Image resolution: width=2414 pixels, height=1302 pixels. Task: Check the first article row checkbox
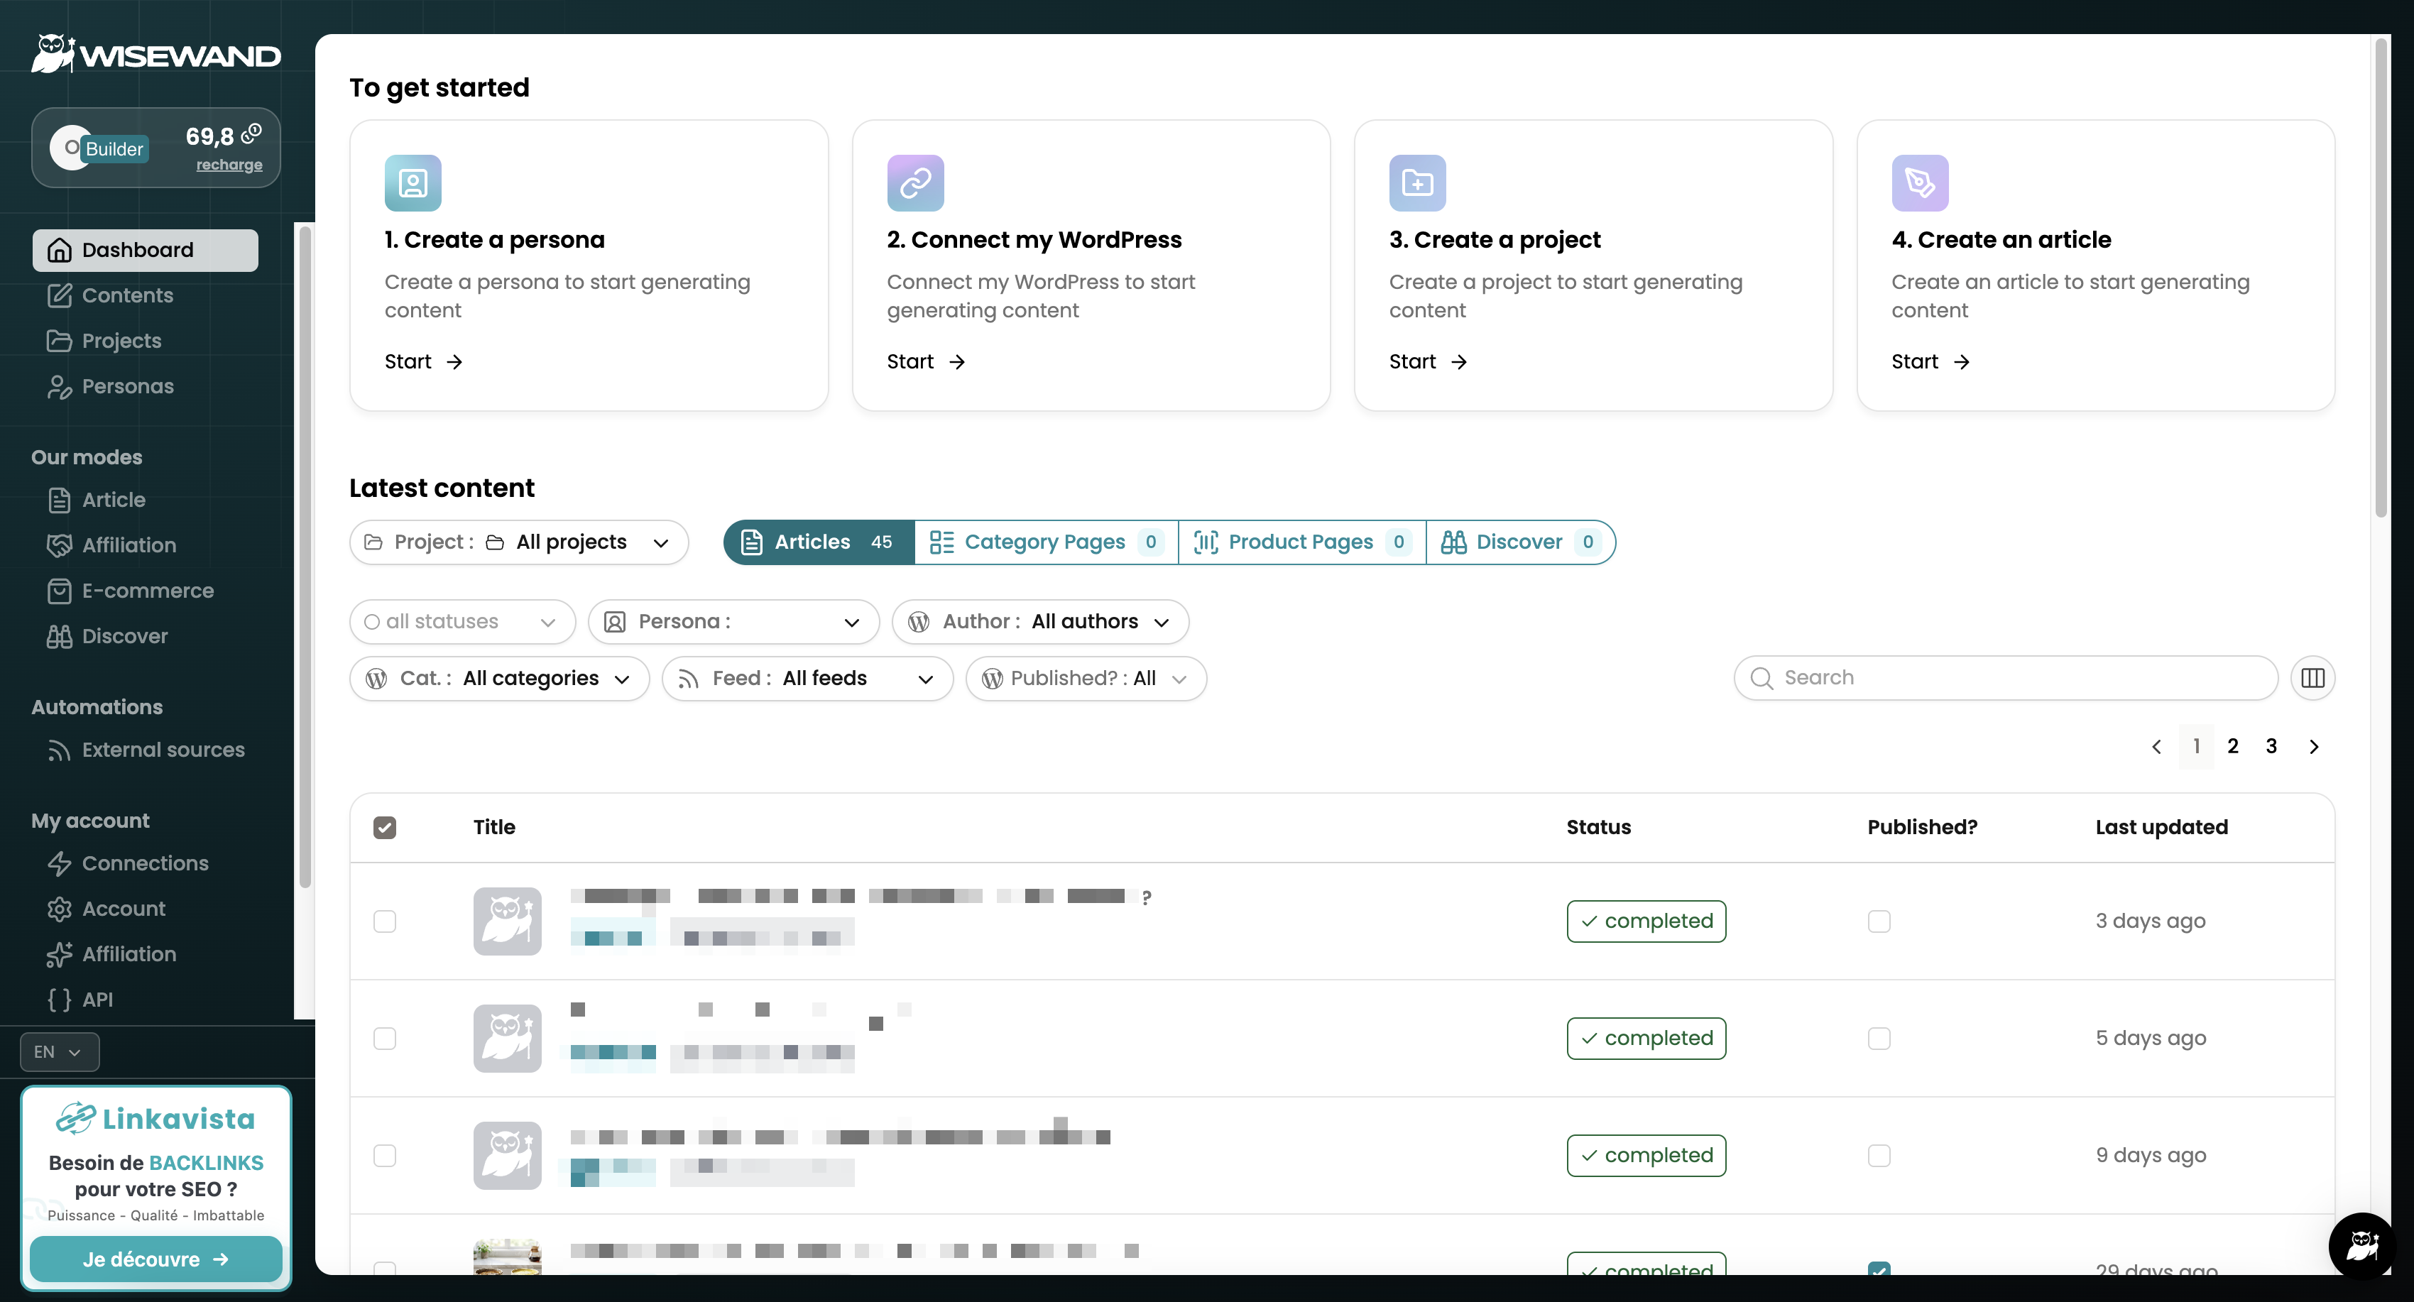384,921
